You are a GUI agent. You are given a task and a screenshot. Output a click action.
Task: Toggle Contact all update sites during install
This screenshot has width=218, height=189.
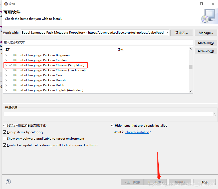(5, 145)
